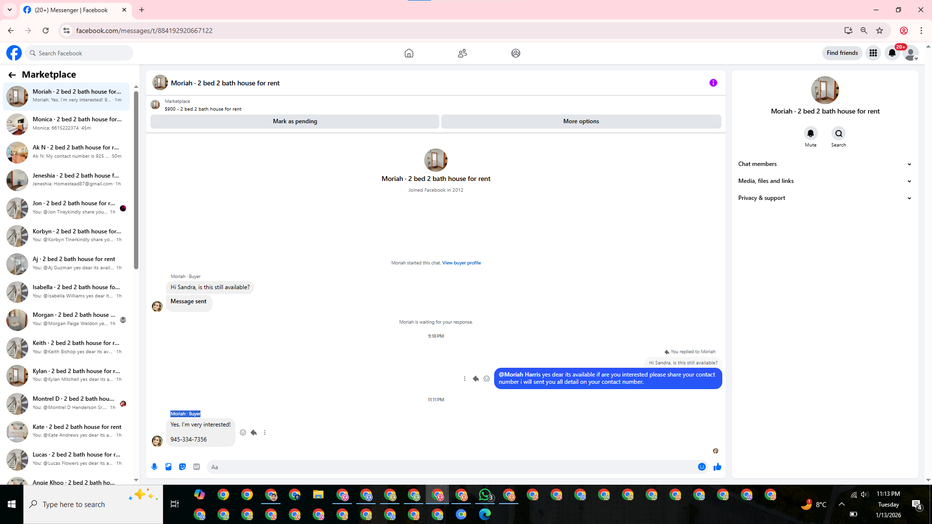
Task: Expand Media, files and links section
Action: click(824, 181)
